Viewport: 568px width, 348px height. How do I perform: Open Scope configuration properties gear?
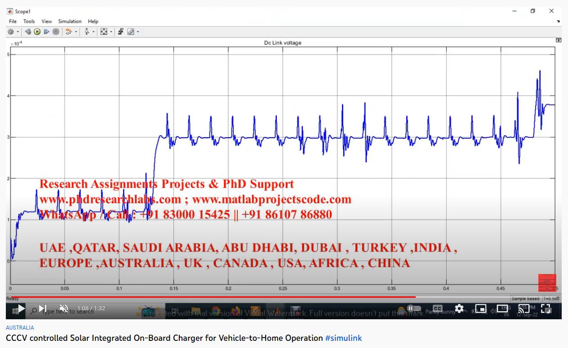11,32
